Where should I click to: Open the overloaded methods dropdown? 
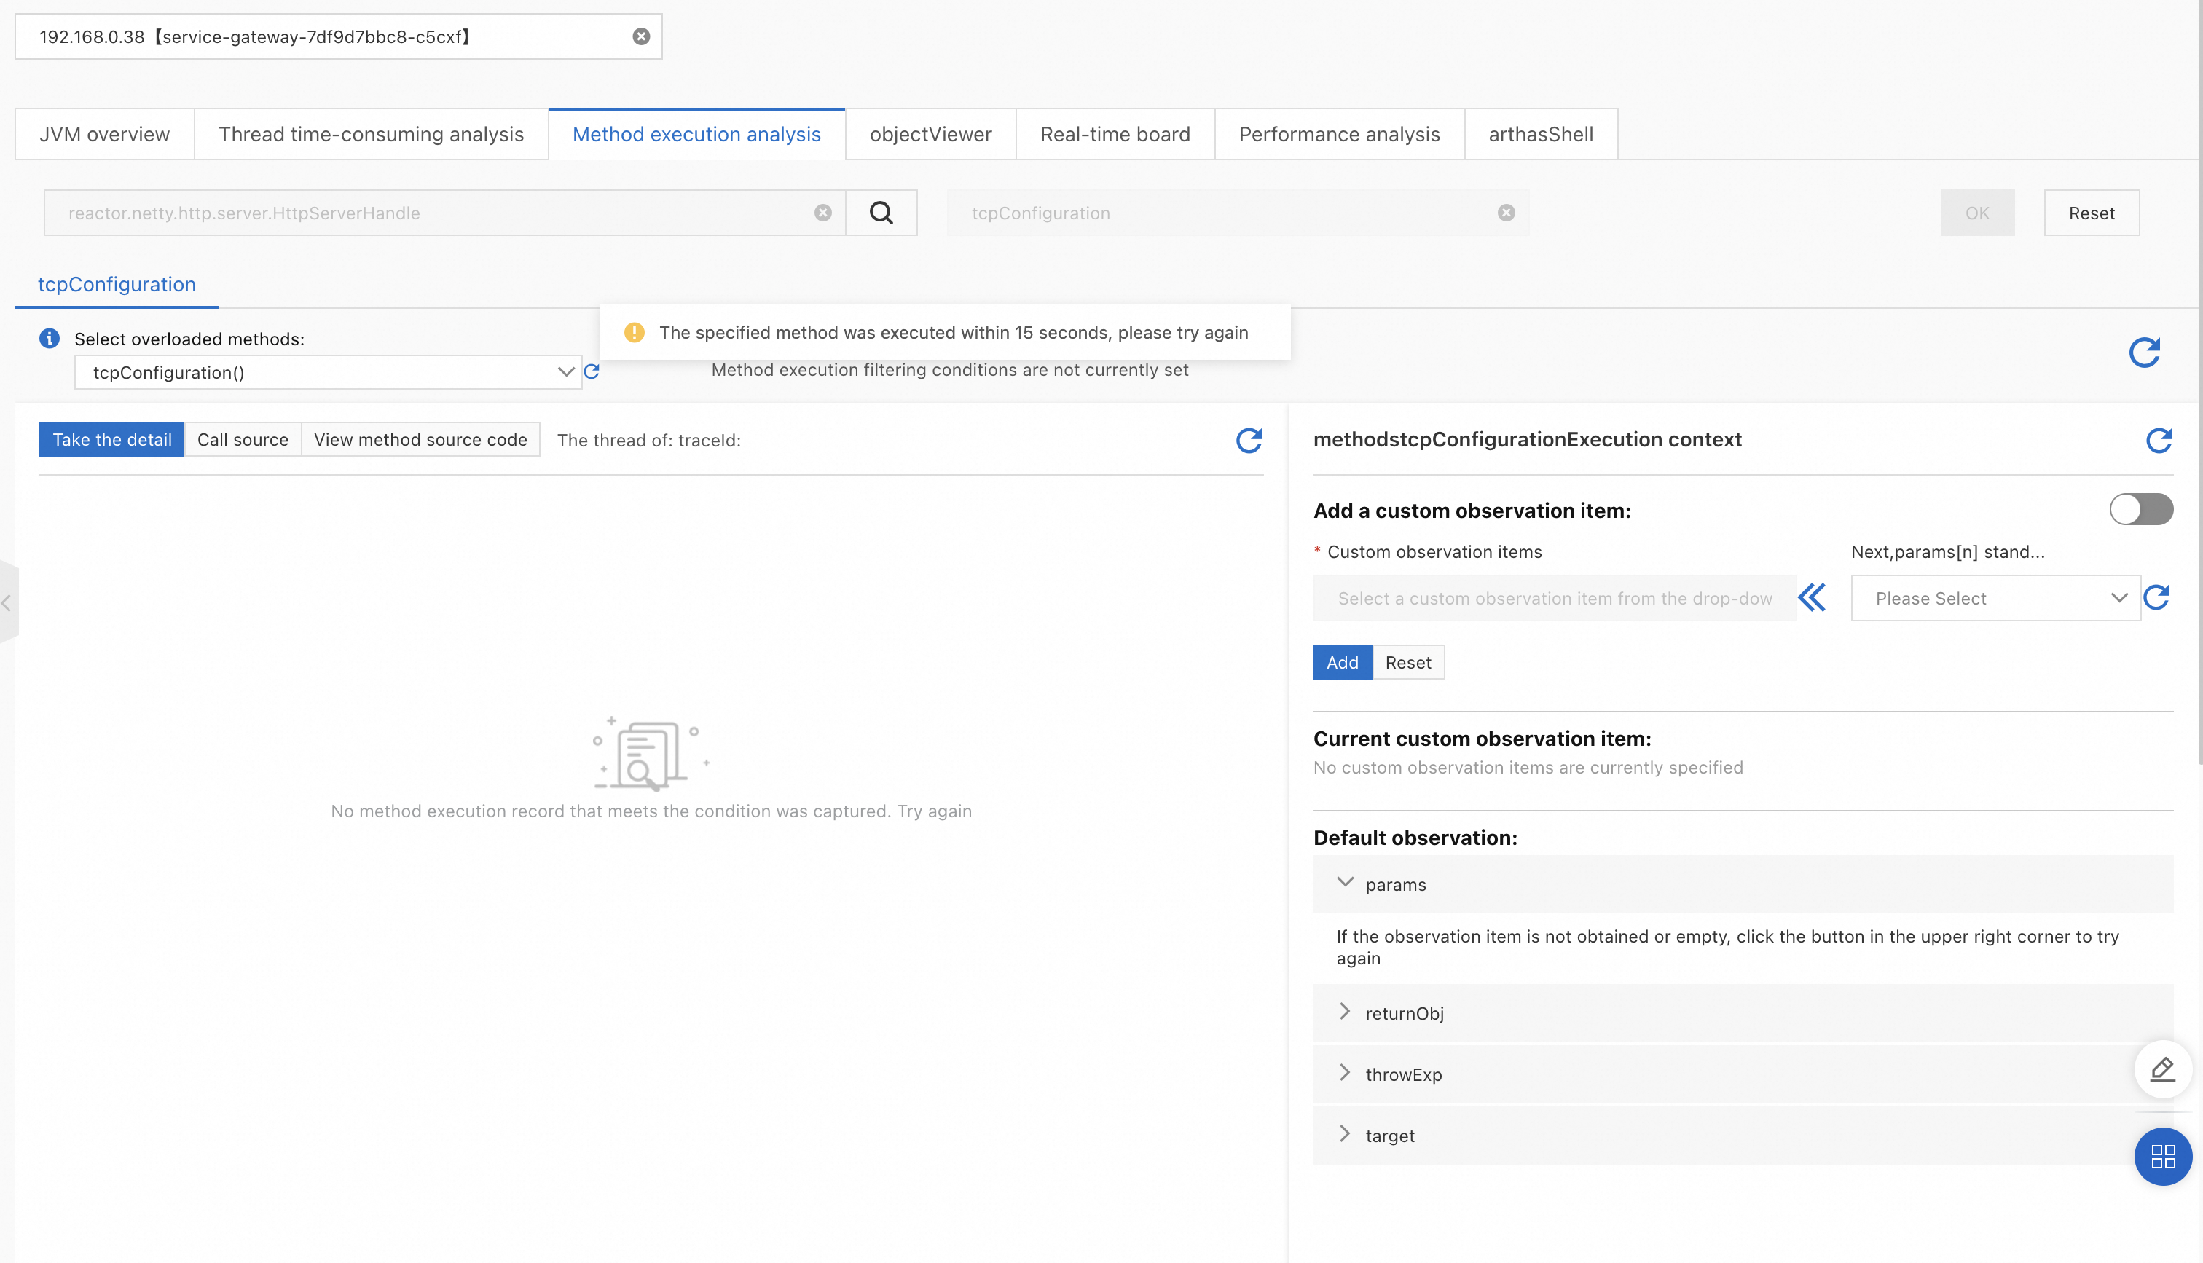tap(328, 372)
